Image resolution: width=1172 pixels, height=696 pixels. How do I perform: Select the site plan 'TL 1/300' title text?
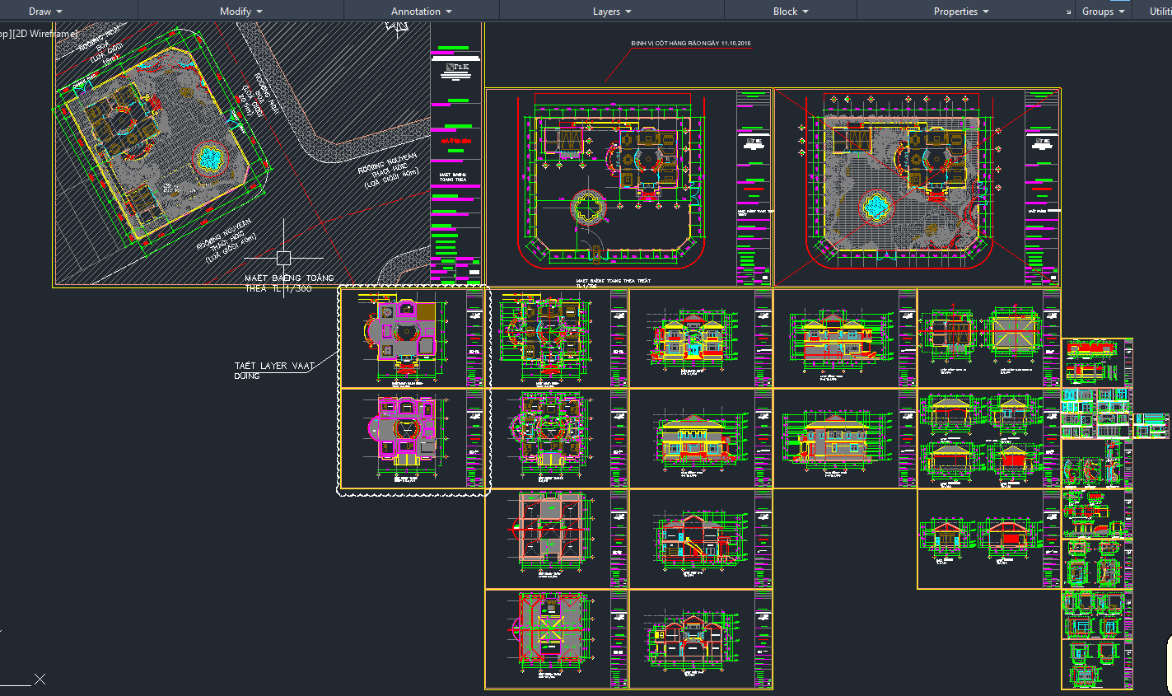pyautogui.click(x=288, y=283)
